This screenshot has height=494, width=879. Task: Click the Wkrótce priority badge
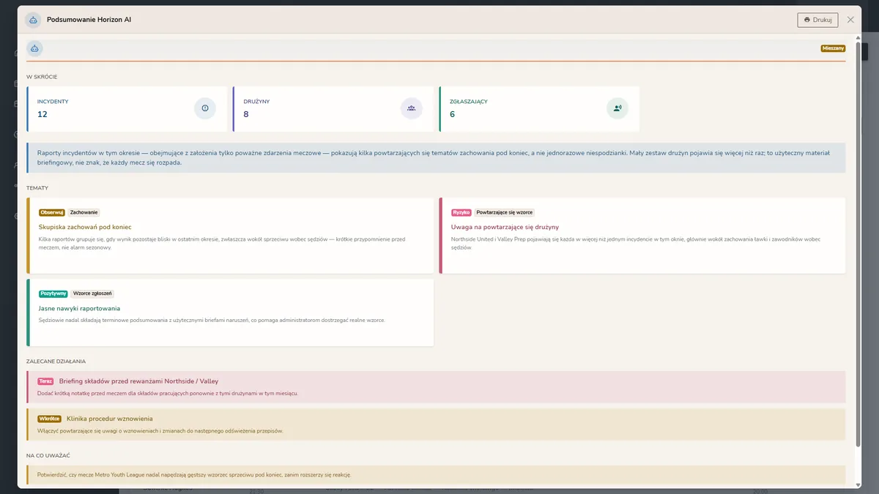(49, 419)
